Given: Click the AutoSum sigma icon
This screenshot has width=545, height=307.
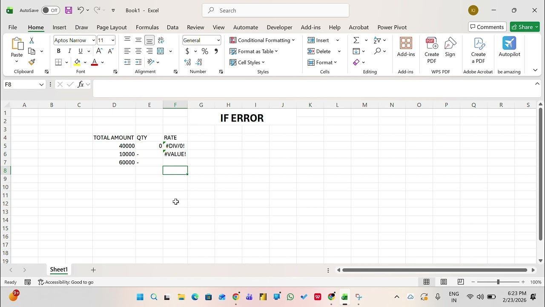Looking at the screenshot, I should pos(356,40).
